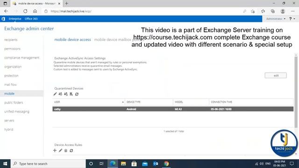View site security lock icon
299x168 pixels.
click(x=46, y=11)
